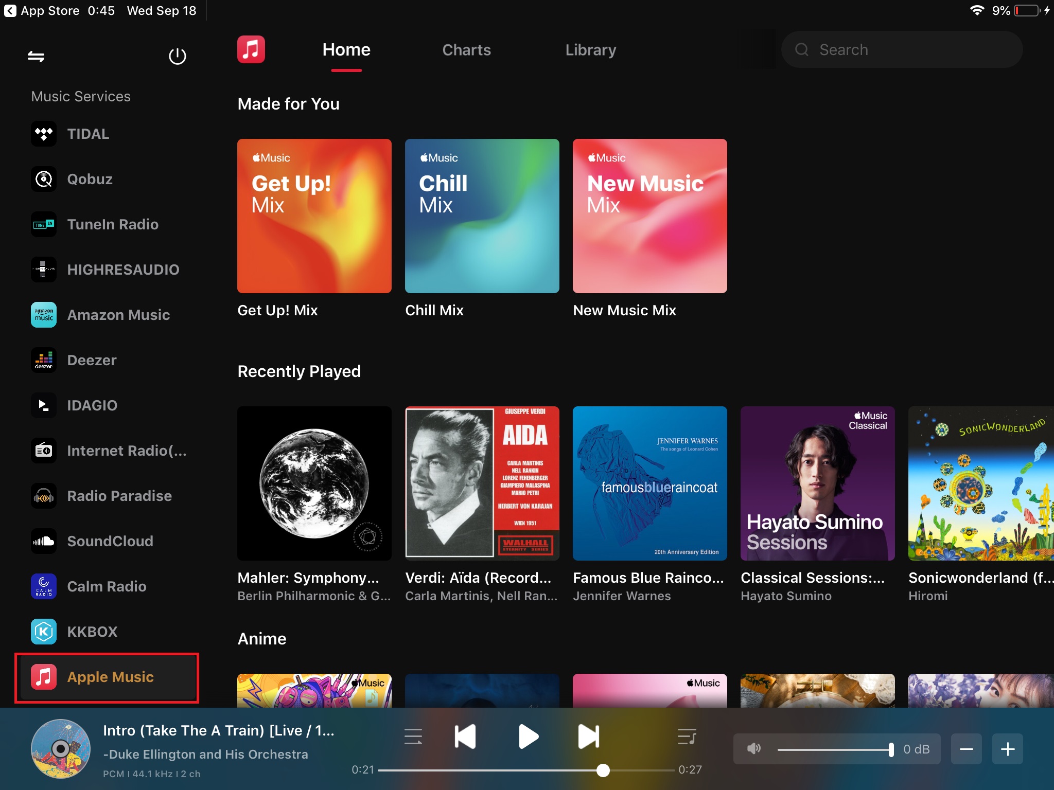The image size is (1054, 790).
Task: Play the current track
Action: 528,737
